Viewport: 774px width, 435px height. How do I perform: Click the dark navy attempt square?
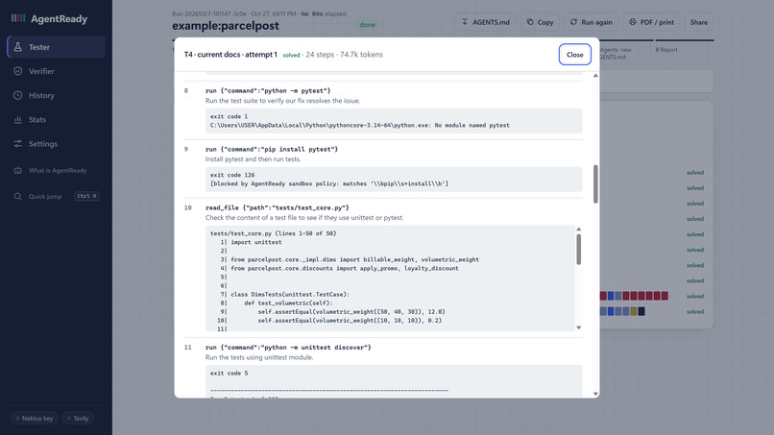tap(641, 311)
